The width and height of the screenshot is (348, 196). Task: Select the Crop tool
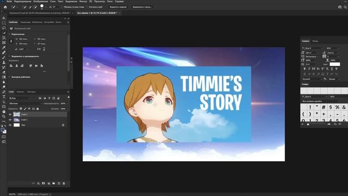pyautogui.click(x=4, y=38)
